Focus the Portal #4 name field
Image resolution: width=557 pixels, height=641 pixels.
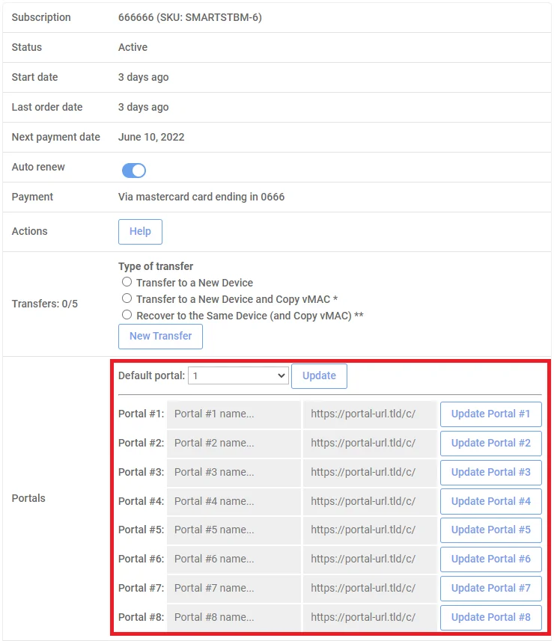point(234,502)
